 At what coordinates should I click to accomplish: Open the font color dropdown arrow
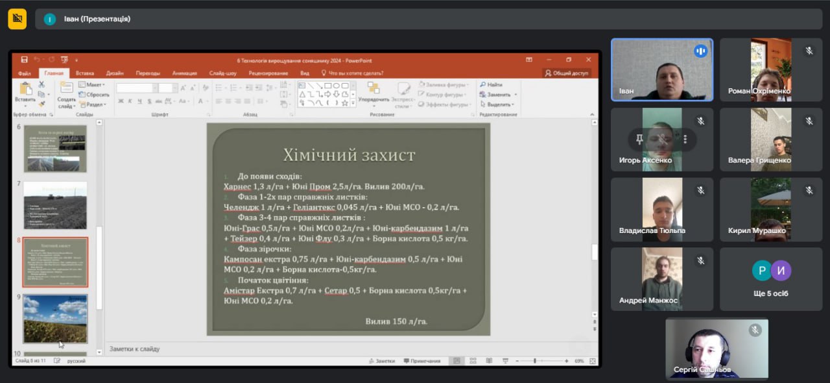click(x=207, y=101)
